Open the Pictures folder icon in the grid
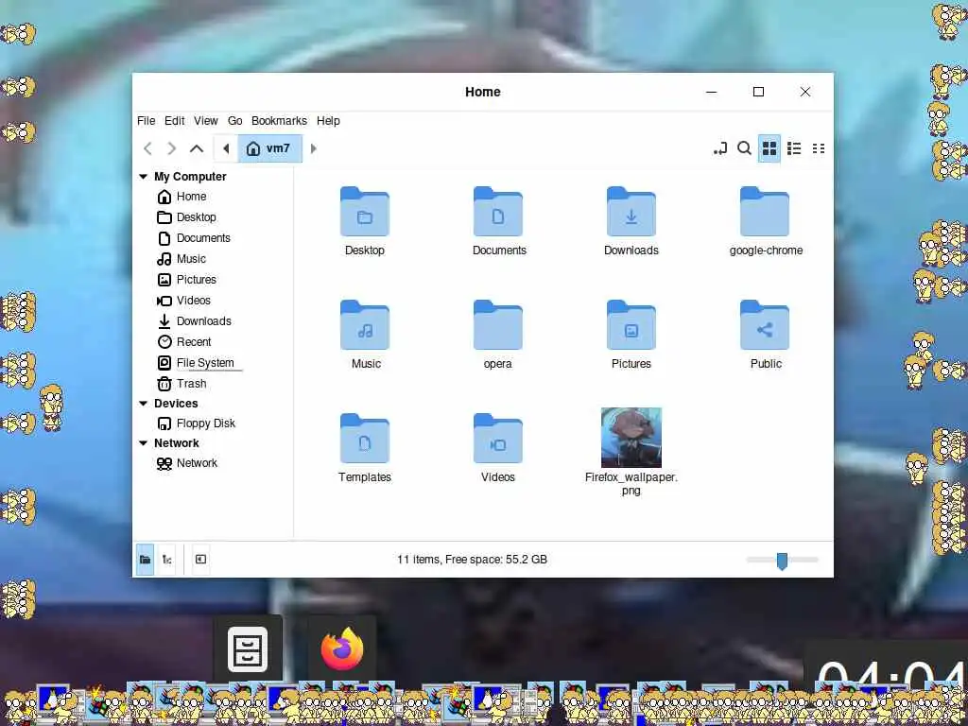The width and height of the screenshot is (968, 726). click(631, 325)
